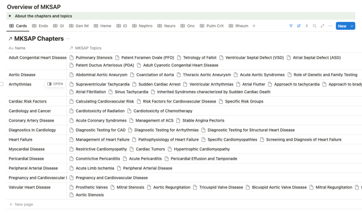Add a row with New page
This screenshot has width=362, height=215.
pyautogui.click(x=21, y=205)
